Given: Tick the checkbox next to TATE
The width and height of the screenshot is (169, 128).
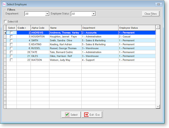Looking at the screenshot, I should (11, 52).
